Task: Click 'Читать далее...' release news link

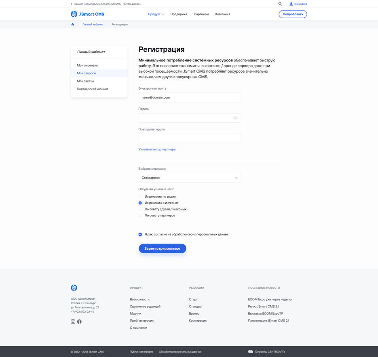Action: (132, 4)
